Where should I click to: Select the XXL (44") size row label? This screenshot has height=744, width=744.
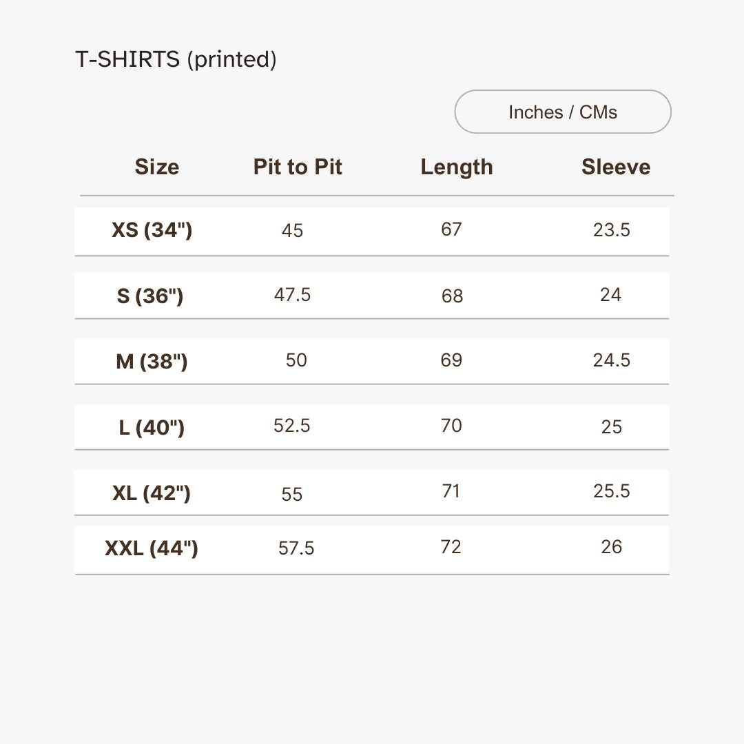click(x=152, y=548)
